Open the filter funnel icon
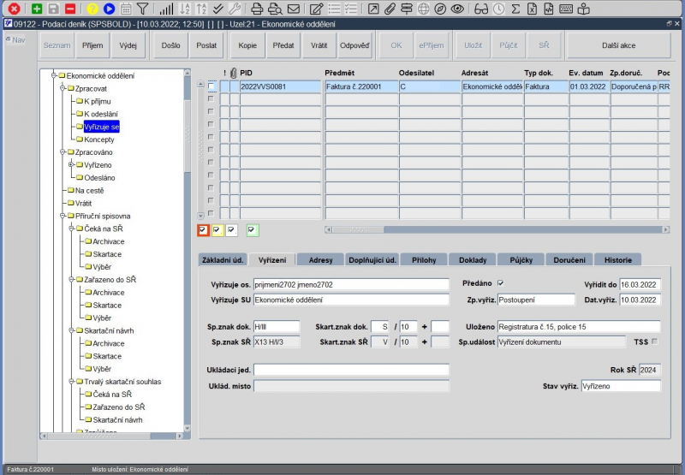The width and height of the screenshot is (685, 475). pyautogui.click(x=142, y=9)
